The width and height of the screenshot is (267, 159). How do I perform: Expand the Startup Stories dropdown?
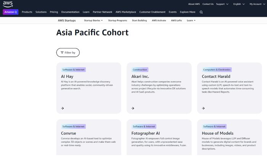(93, 21)
